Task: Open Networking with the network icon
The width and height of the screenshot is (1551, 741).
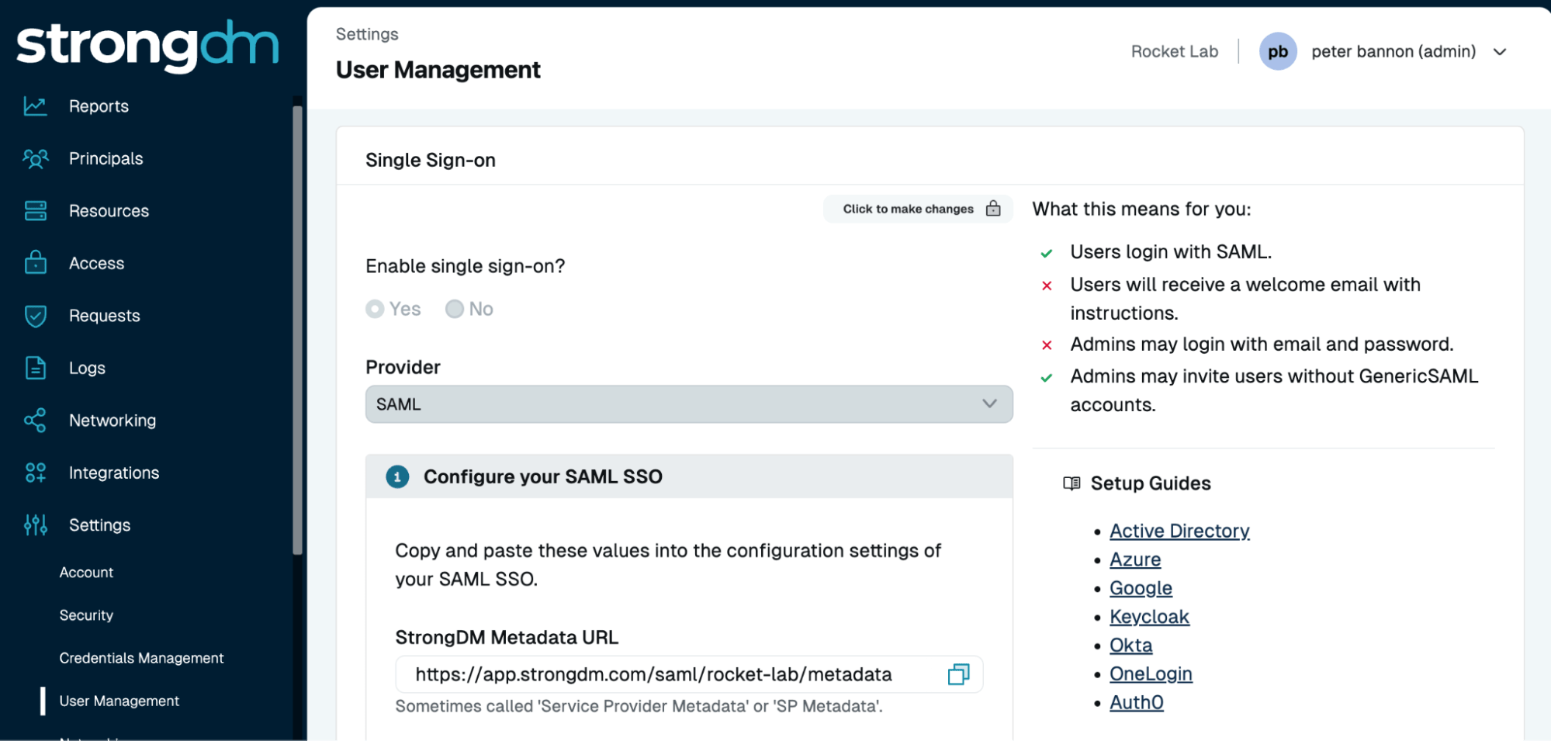Action: (35, 421)
